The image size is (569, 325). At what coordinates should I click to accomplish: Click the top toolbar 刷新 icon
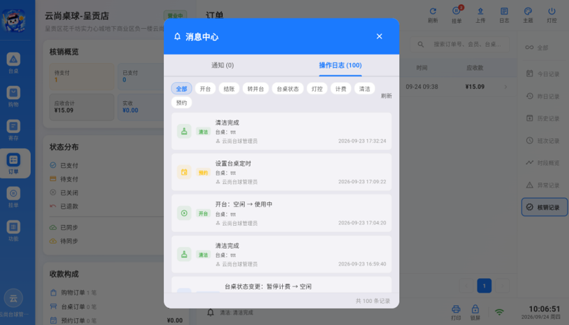(433, 15)
